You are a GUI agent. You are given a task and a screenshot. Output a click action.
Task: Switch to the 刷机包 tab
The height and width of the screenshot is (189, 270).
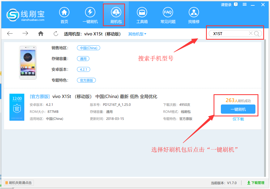116,16
